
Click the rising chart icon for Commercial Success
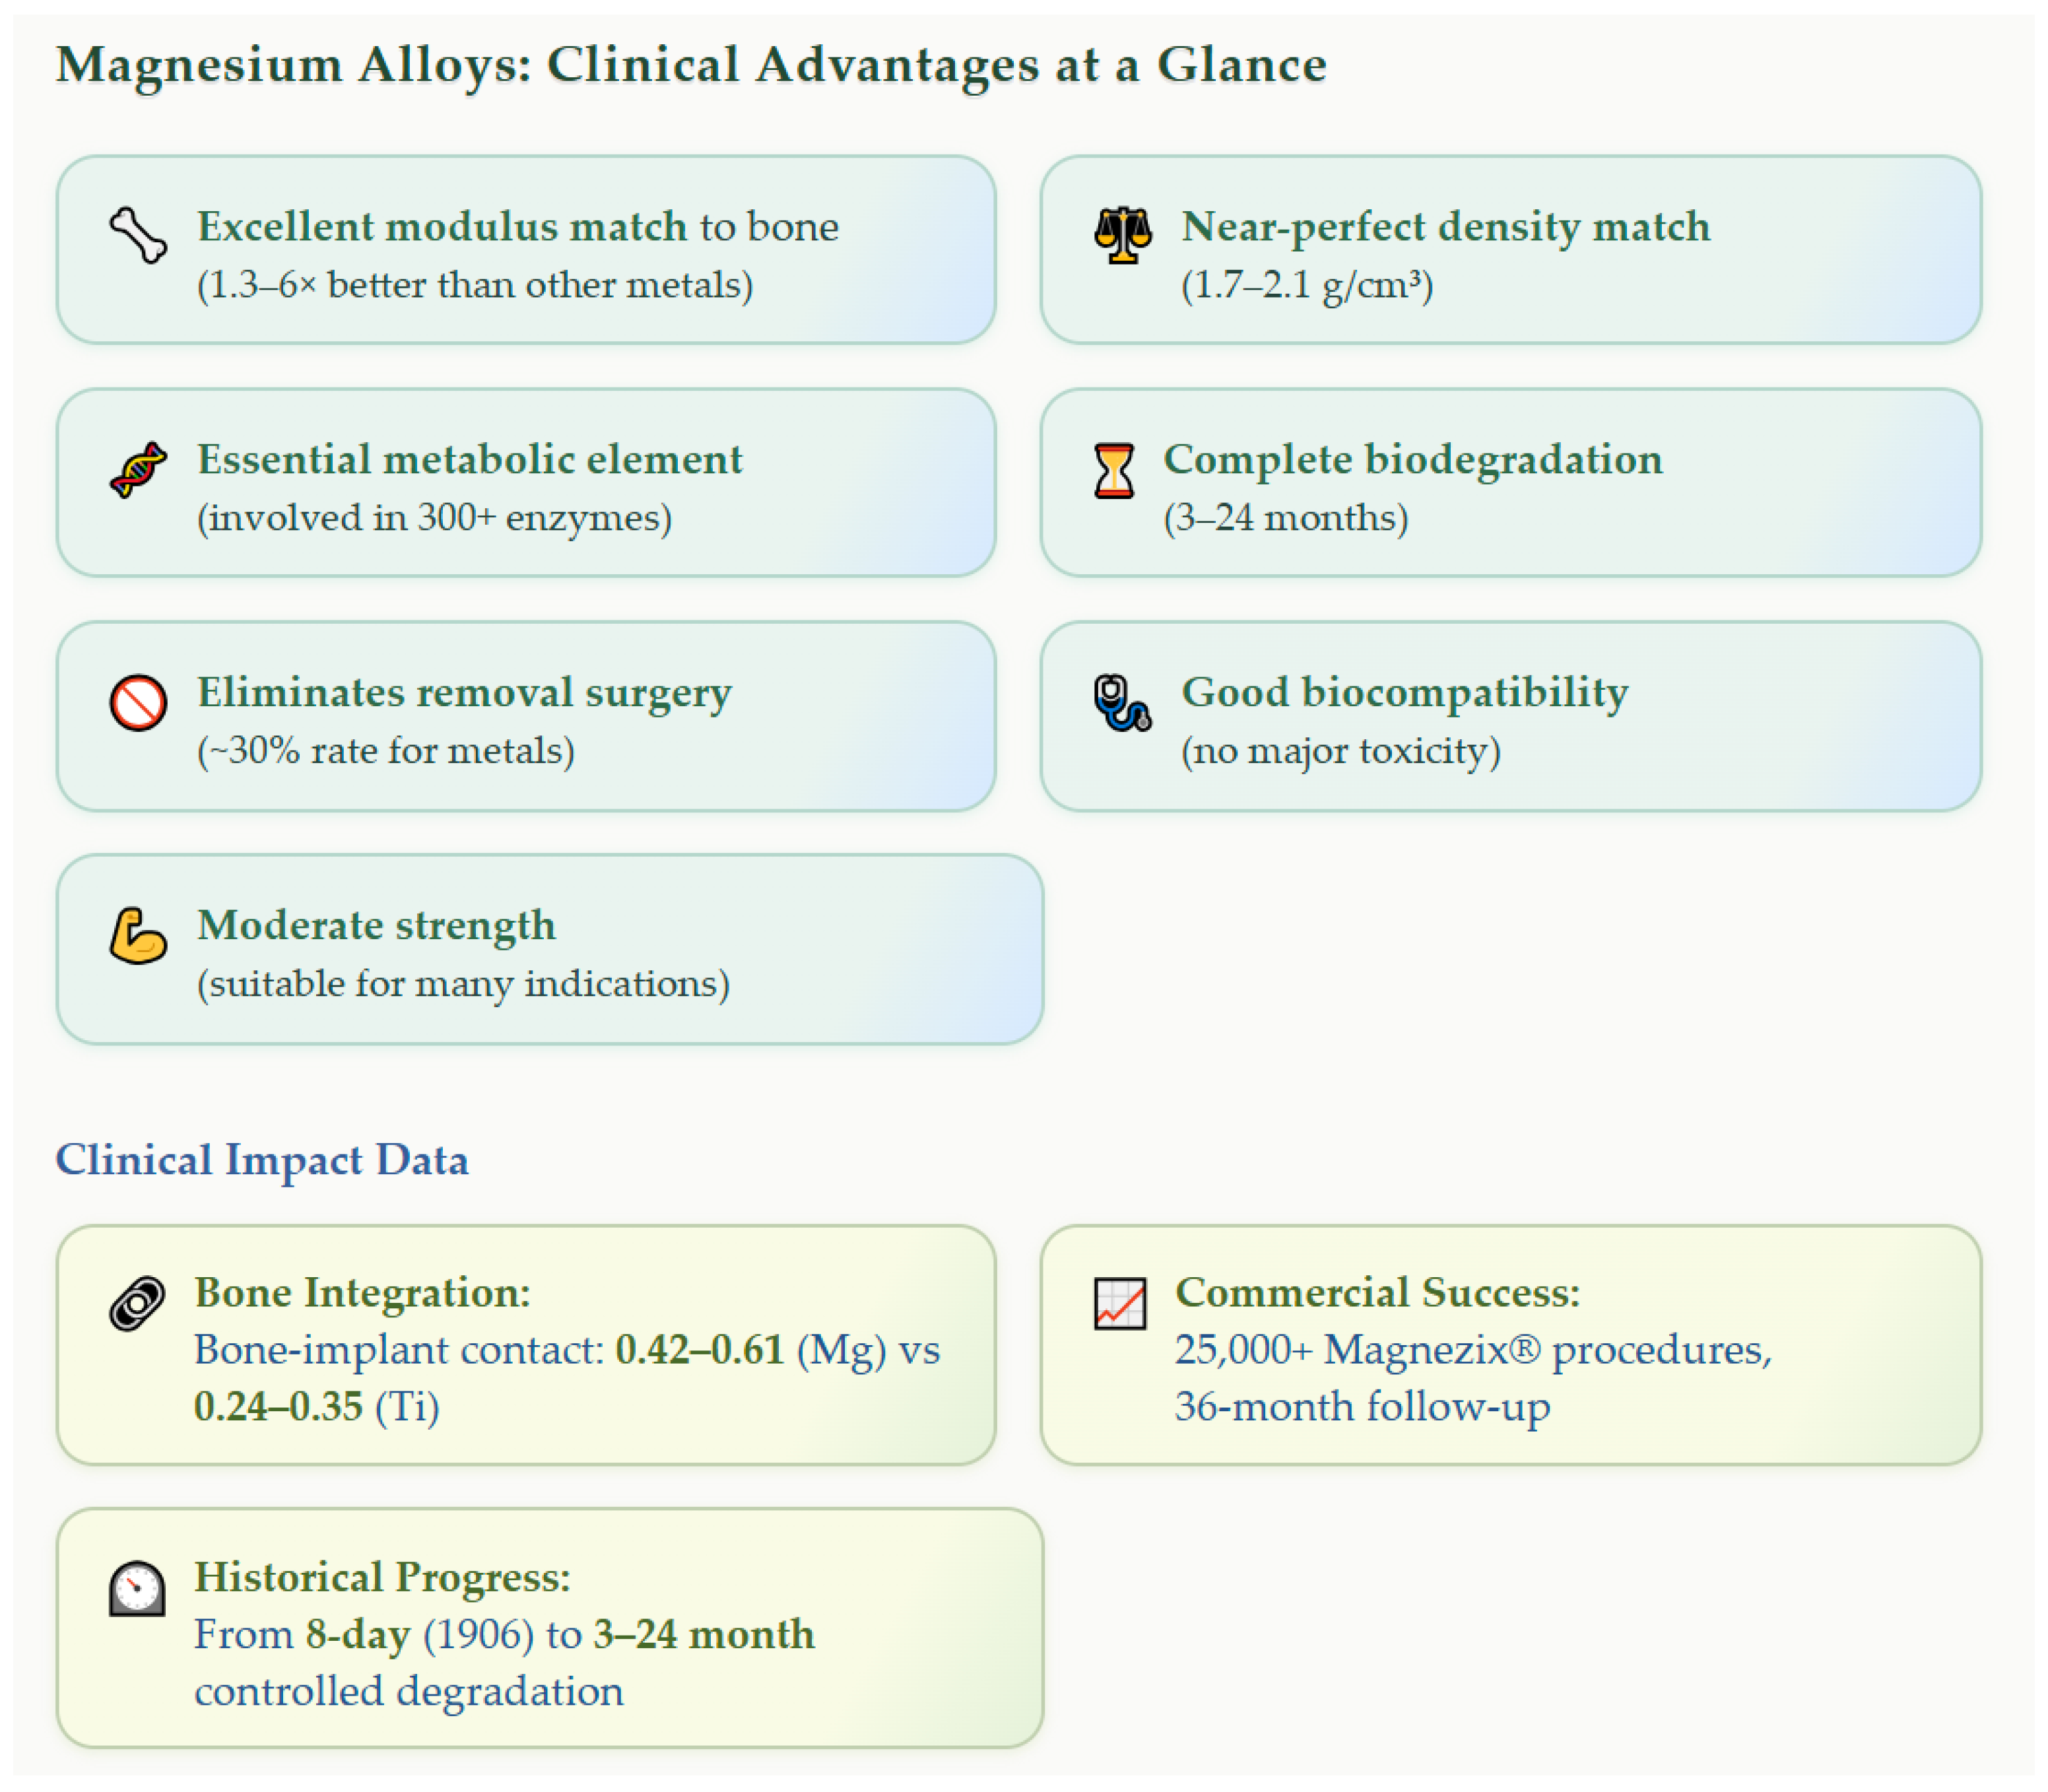point(1119,1303)
